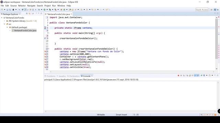Toggle Mark Occurrences in main toolbar
The image size is (220, 123).
(x=25, y=10)
